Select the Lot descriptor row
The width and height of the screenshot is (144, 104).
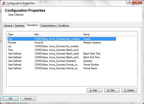point(62,46)
